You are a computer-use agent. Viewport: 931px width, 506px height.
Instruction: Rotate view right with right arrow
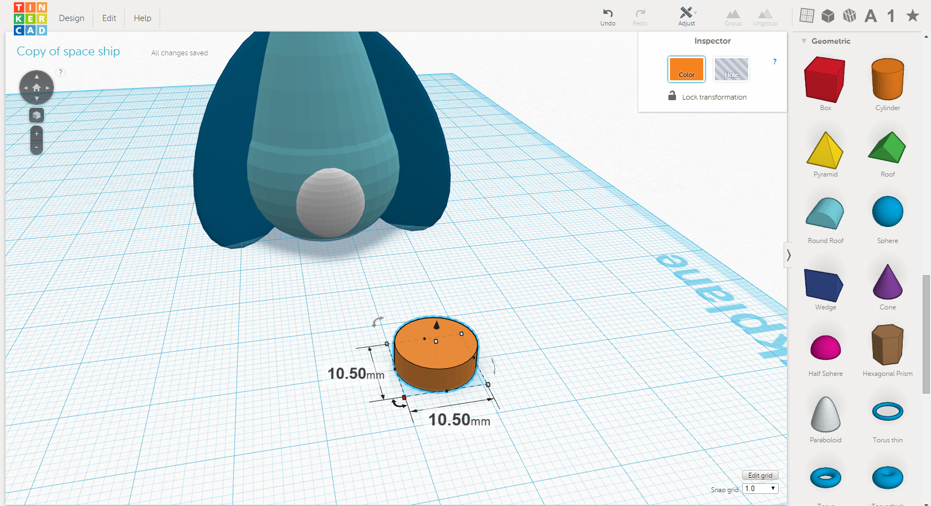coord(48,87)
